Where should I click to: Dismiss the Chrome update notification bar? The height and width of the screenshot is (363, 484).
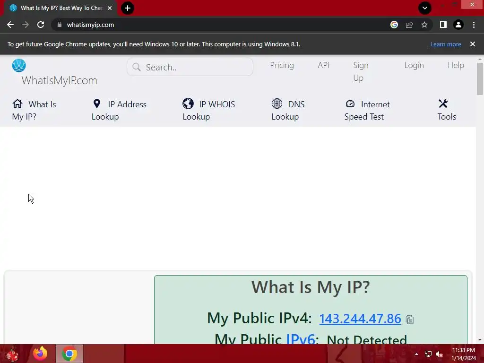(x=473, y=44)
